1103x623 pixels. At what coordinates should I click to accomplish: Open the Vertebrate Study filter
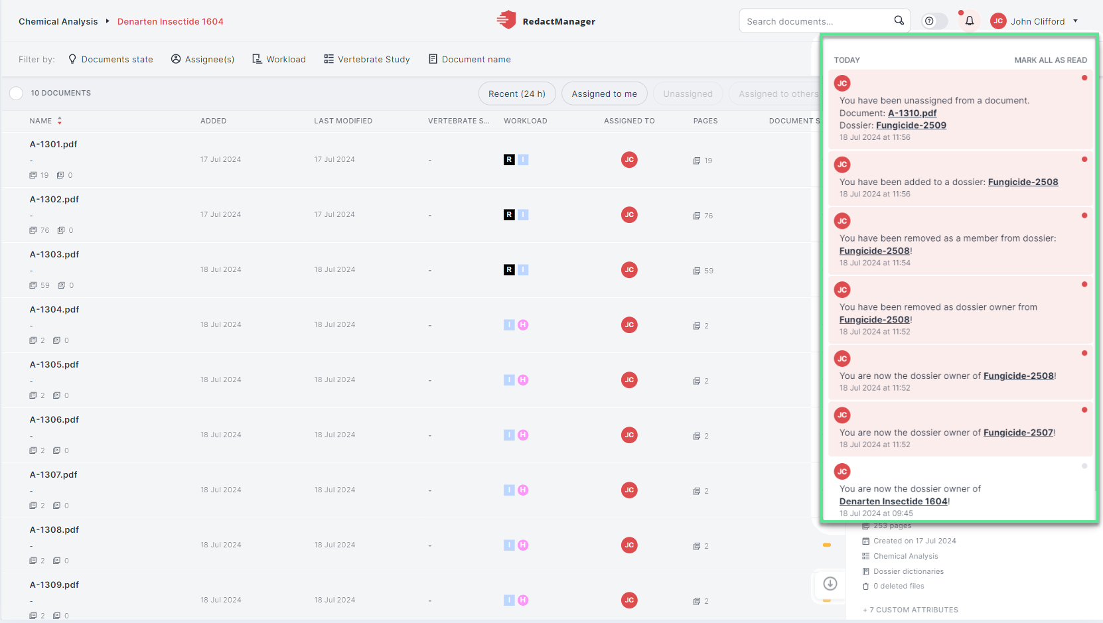pos(367,59)
